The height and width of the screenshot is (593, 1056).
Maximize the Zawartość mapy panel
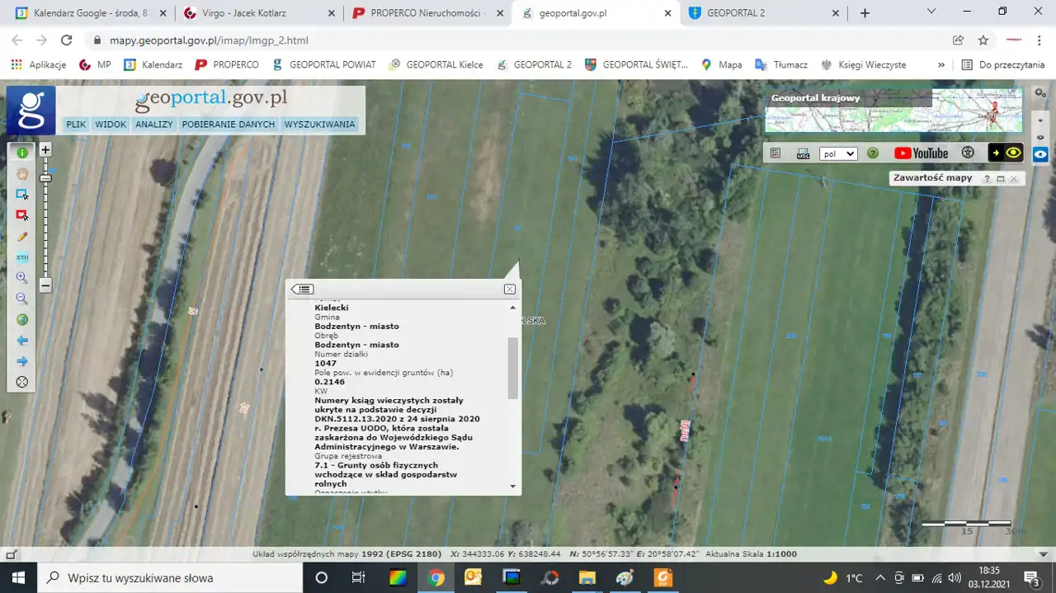[x=1001, y=179]
